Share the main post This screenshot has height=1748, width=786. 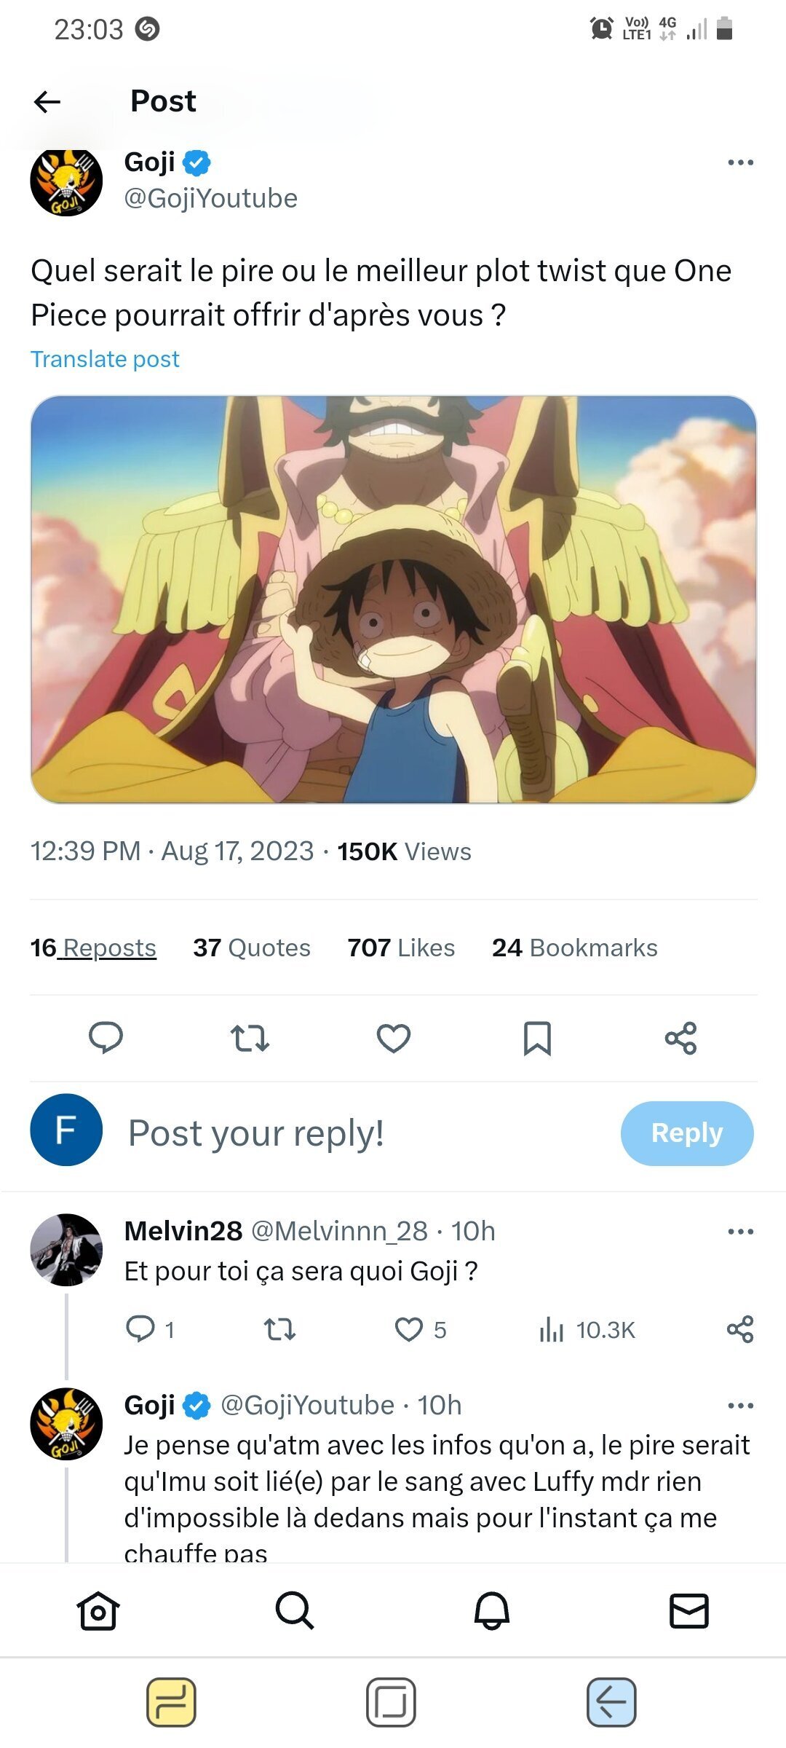click(x=680, y=1038)
